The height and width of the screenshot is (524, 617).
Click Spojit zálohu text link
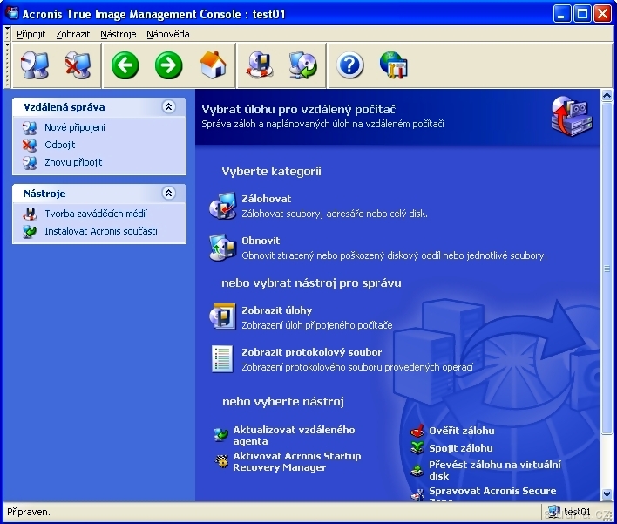point(461,448)
